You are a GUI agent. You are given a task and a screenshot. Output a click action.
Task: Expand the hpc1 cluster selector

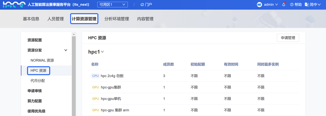point(102,52)
